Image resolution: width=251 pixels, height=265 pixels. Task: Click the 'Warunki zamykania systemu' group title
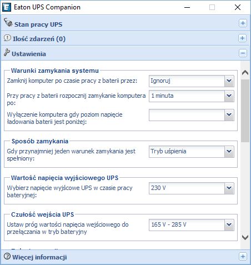pyautogui.click(x=55, y=71)
